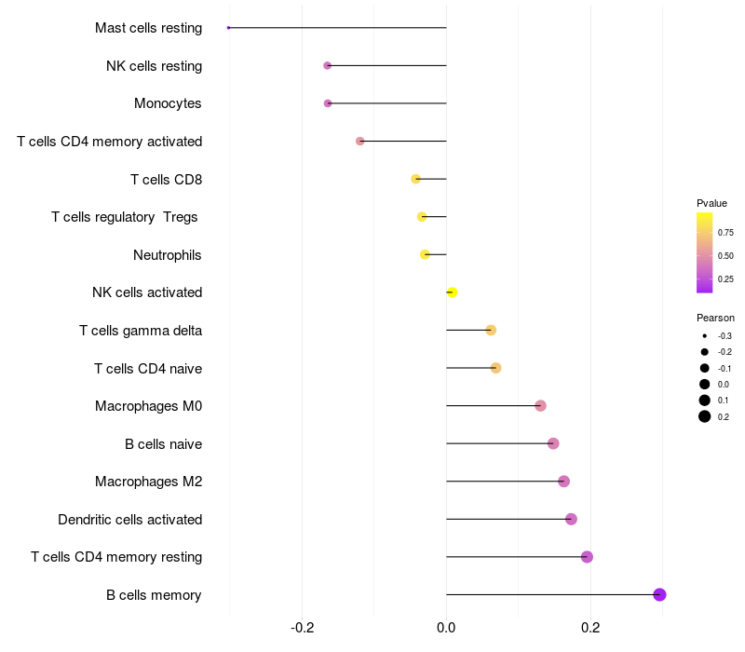Select the Macrophages M2 lollipop point

563,481
